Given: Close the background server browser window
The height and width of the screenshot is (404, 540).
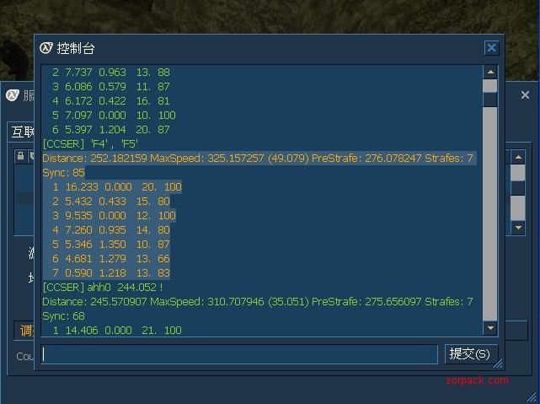Looking at the screenshot, I should [525, 95].
